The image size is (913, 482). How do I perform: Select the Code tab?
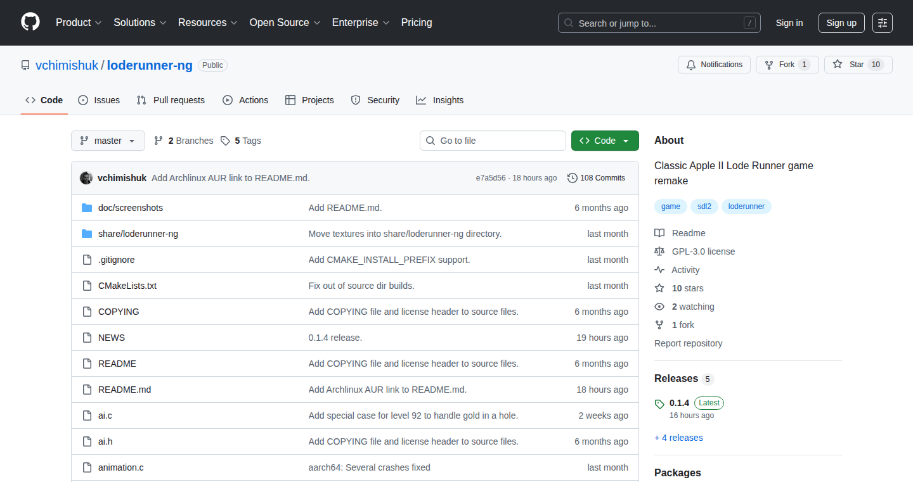44,100
